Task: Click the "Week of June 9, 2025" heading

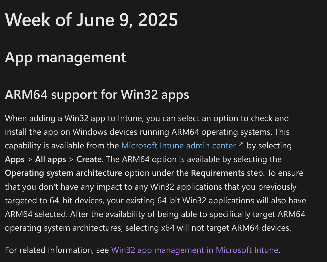Action: point(91,20)
